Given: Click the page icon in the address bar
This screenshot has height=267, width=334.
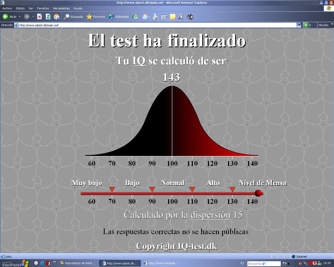Looking at the screenshot, I should pyautogui.click(x=17, y=25).
